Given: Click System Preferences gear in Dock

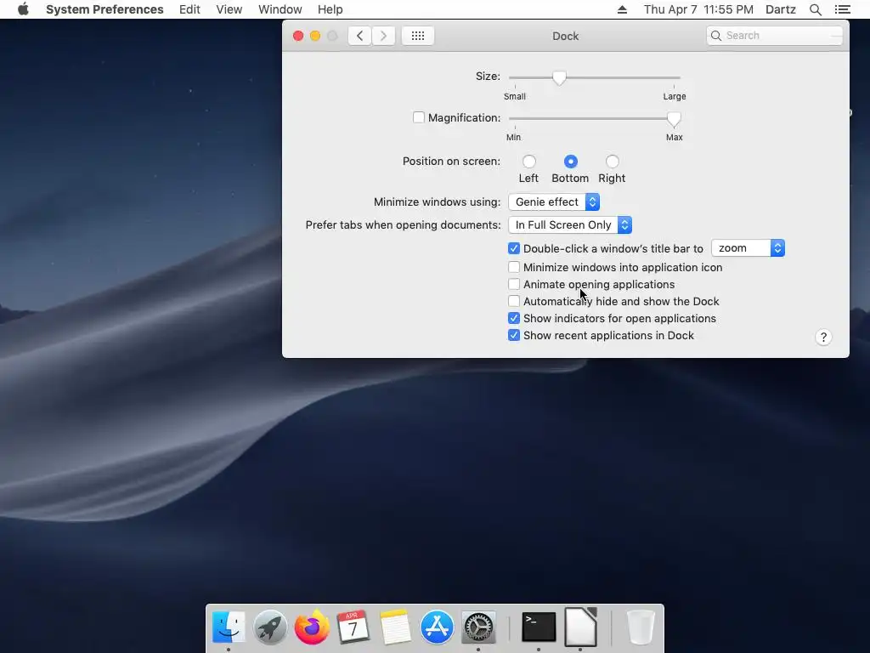Looking at the screenshot, I should coord(478,627).
